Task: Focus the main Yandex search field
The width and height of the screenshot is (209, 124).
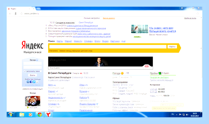Action: [x=108, y=47]
